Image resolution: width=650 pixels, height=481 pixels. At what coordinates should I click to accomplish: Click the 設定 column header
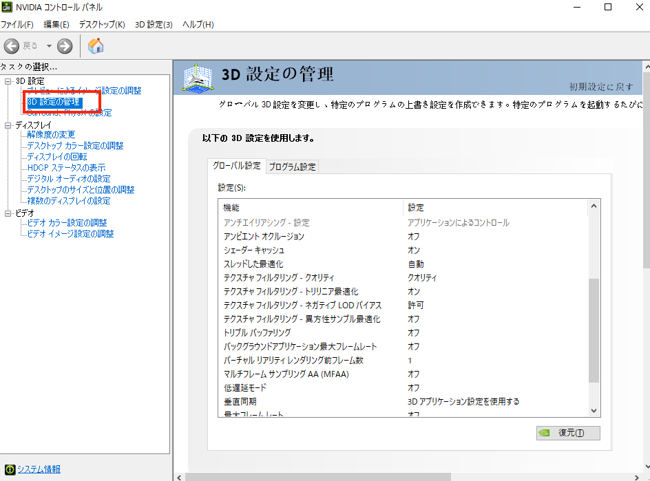(495, 208)
